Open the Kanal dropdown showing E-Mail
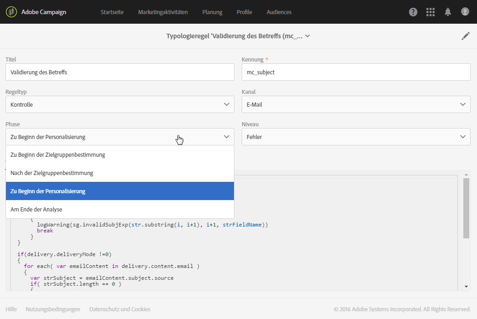The image size is (477, 319). 356,104
